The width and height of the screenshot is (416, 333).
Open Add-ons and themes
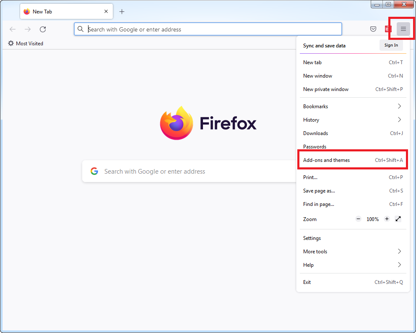(x=353, y=160)
